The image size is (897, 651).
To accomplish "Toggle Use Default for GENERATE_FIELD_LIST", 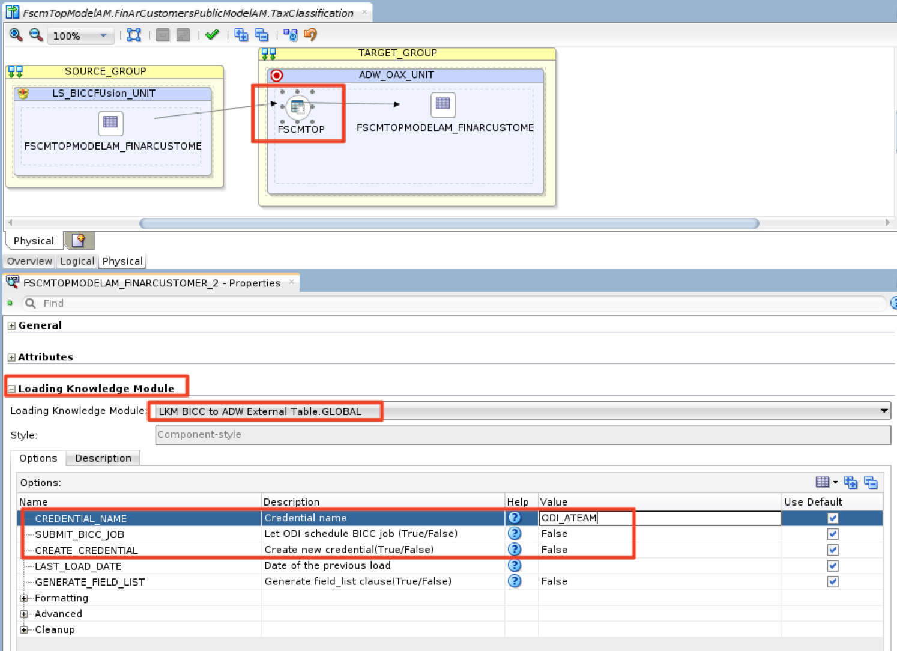I will click(x=832, y=581).
